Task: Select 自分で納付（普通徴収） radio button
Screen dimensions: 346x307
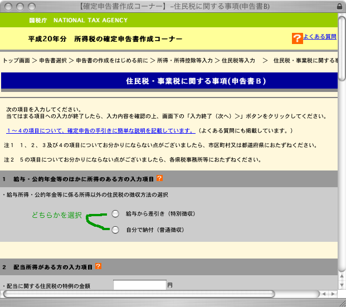Action: 115,230
